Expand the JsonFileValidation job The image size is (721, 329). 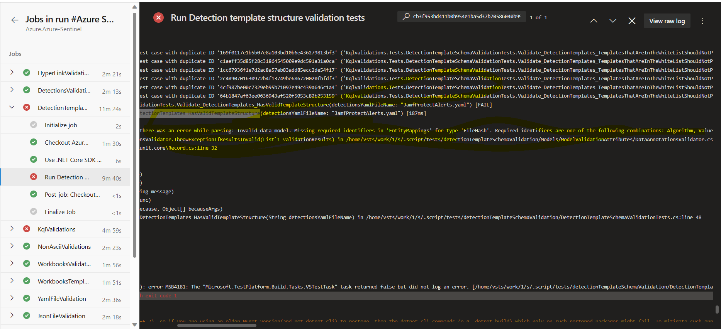[x=12, y=315]
